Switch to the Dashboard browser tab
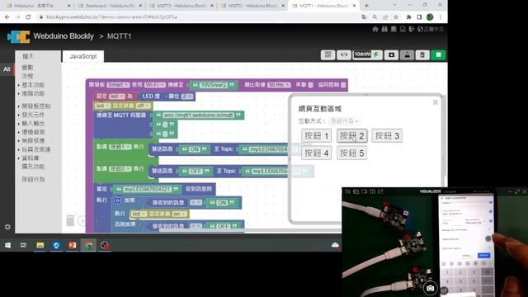528x297 pixels. [109, 6]
